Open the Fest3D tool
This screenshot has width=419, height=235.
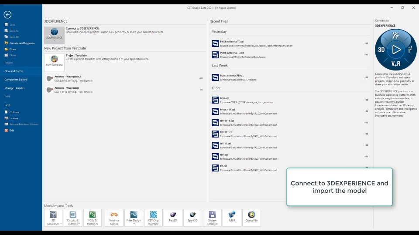173,218
